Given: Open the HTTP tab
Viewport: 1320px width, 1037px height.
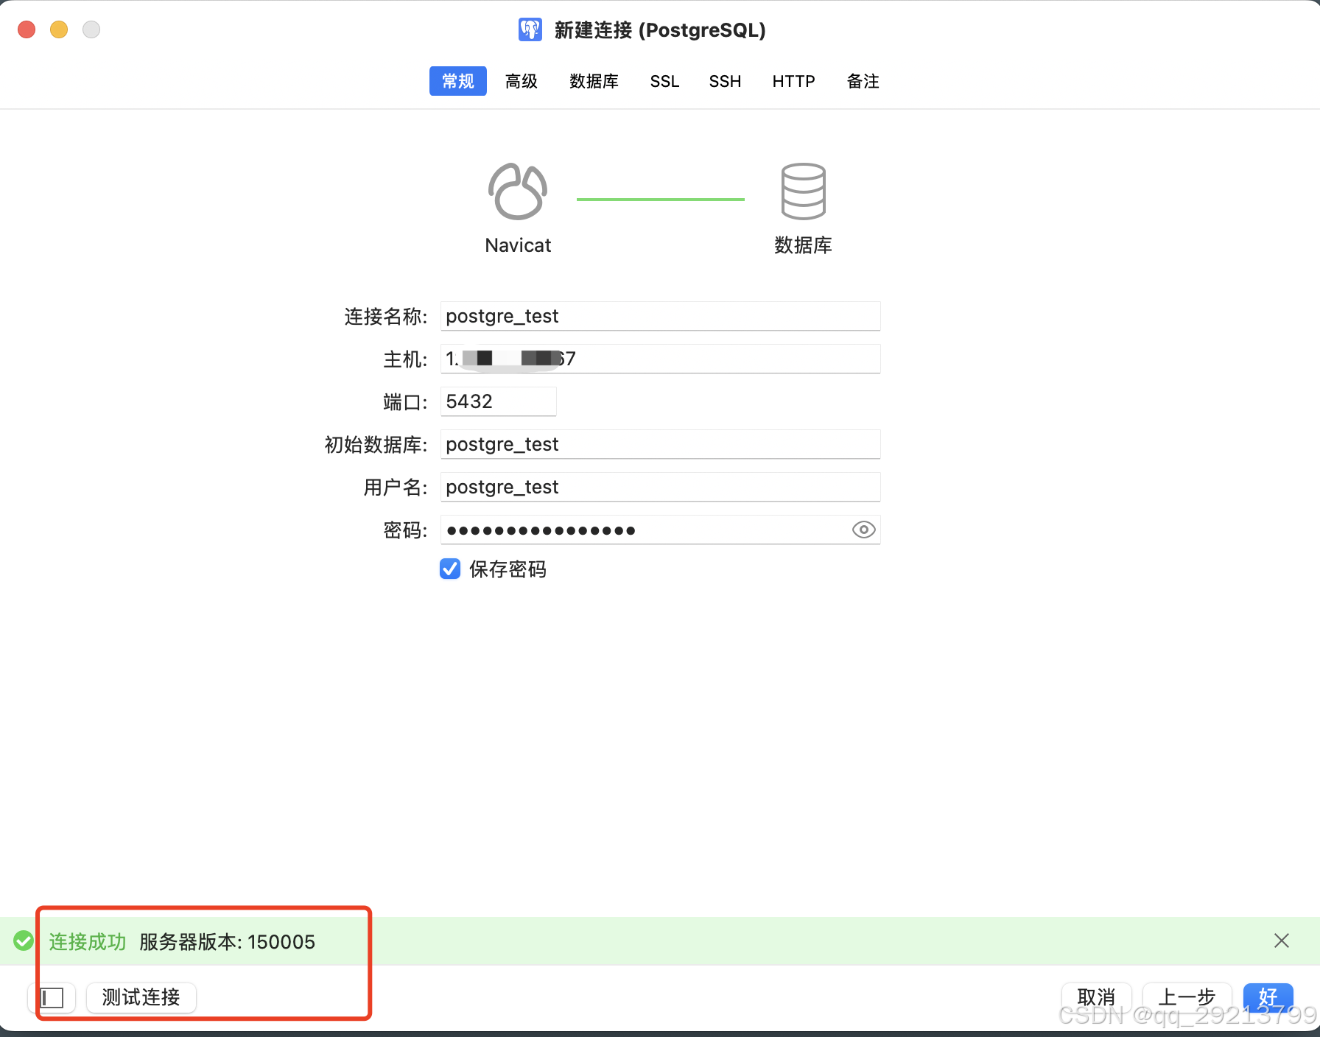Looking at the screenshot, I should (x=793, y=81).
